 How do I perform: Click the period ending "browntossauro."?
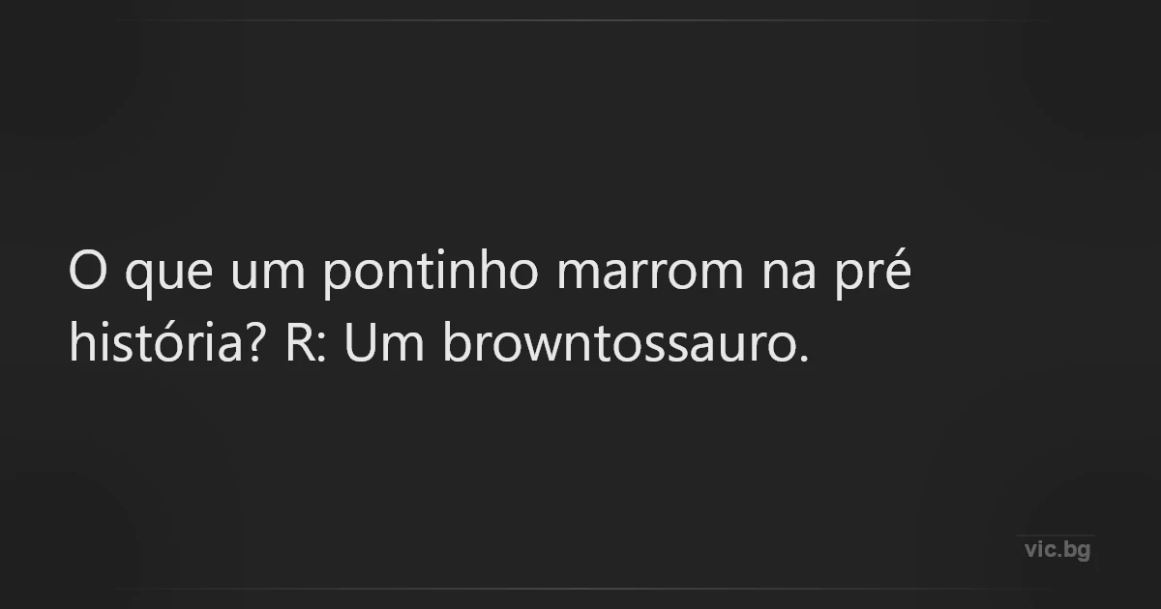pyautogui.click(x=803, y=360)
